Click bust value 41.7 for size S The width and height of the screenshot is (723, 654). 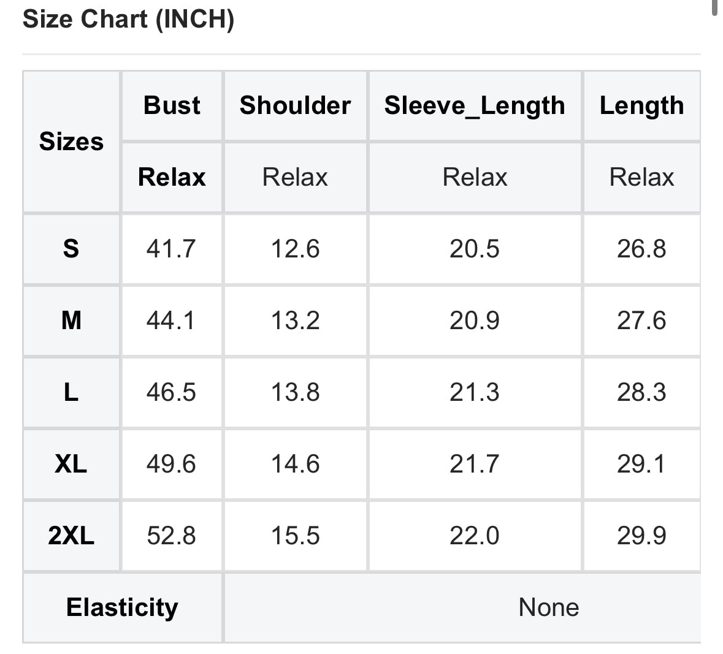coord(172,249)
